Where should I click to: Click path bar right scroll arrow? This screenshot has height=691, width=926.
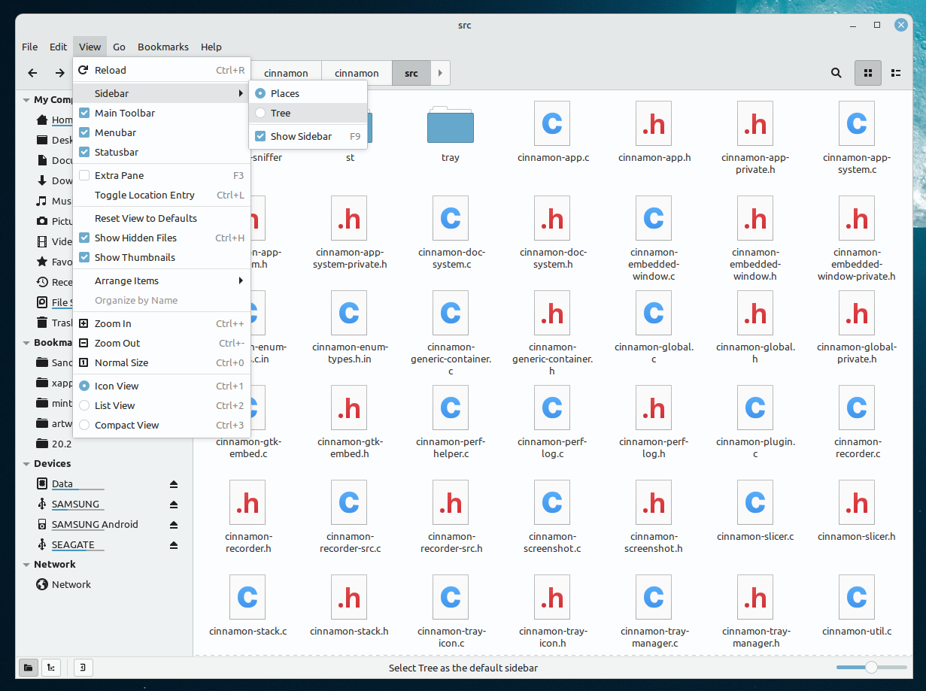(440, 73)
